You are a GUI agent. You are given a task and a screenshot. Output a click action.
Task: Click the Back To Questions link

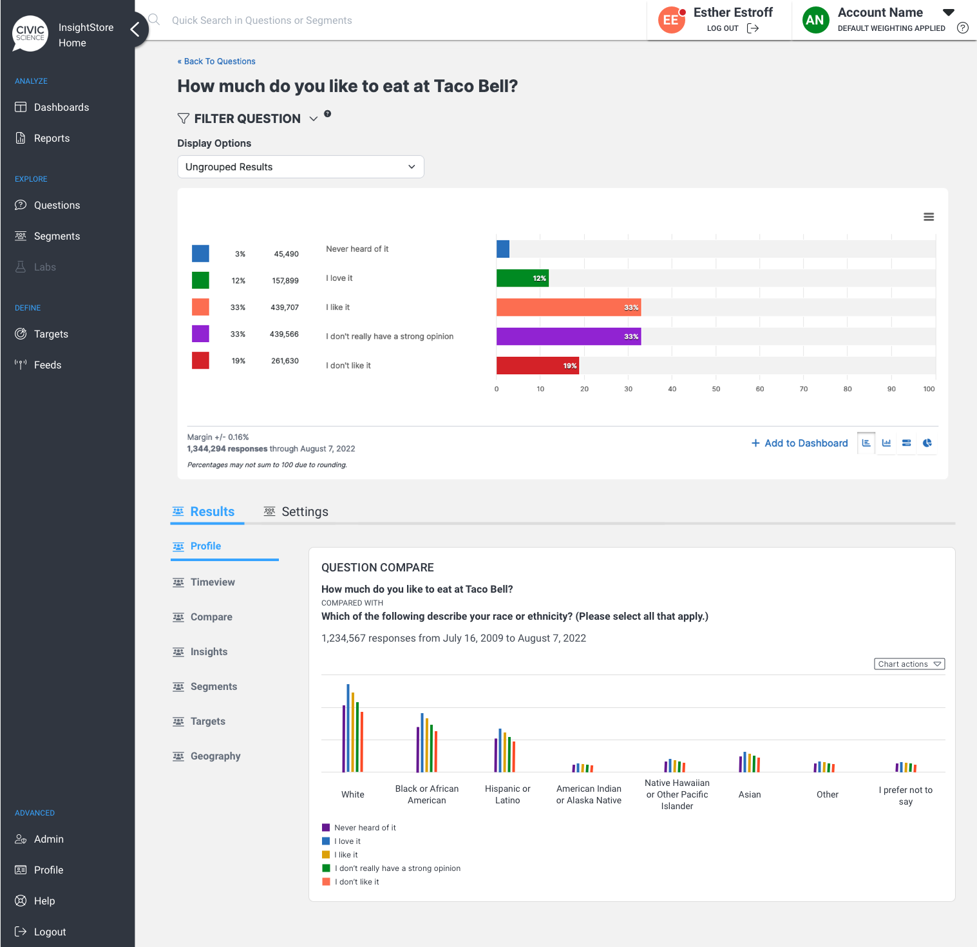click(x=216, y=61)
